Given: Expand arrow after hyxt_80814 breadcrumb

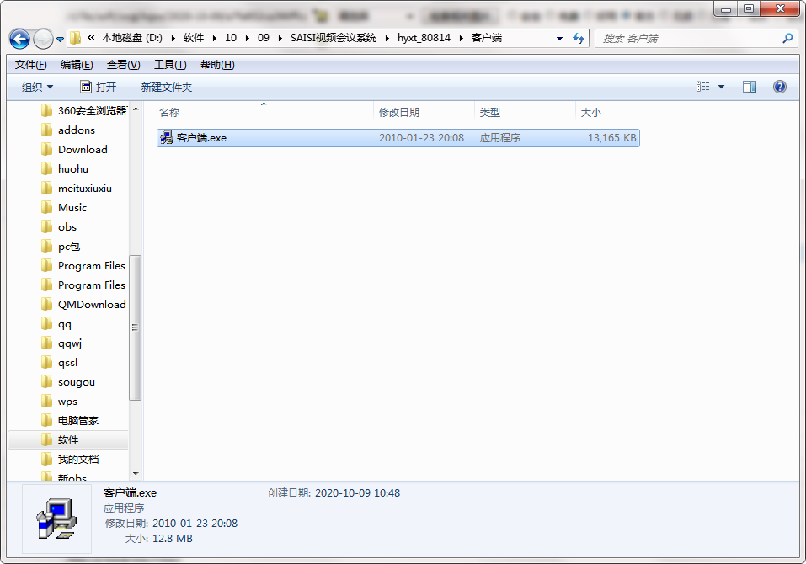Looking at the screenshot, I should pos(461,38).
